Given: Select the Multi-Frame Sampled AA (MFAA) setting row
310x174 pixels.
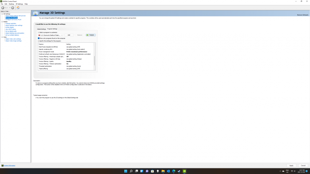Looking at the screenshot, I should (65, 47).
